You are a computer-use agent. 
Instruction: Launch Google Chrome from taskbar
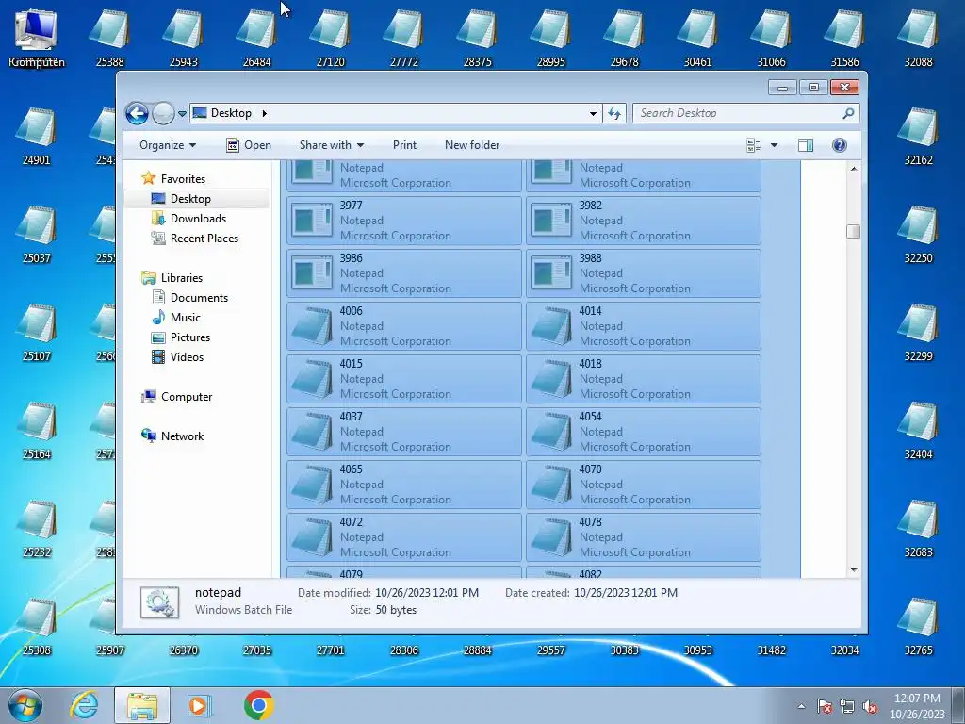point(258,705)
